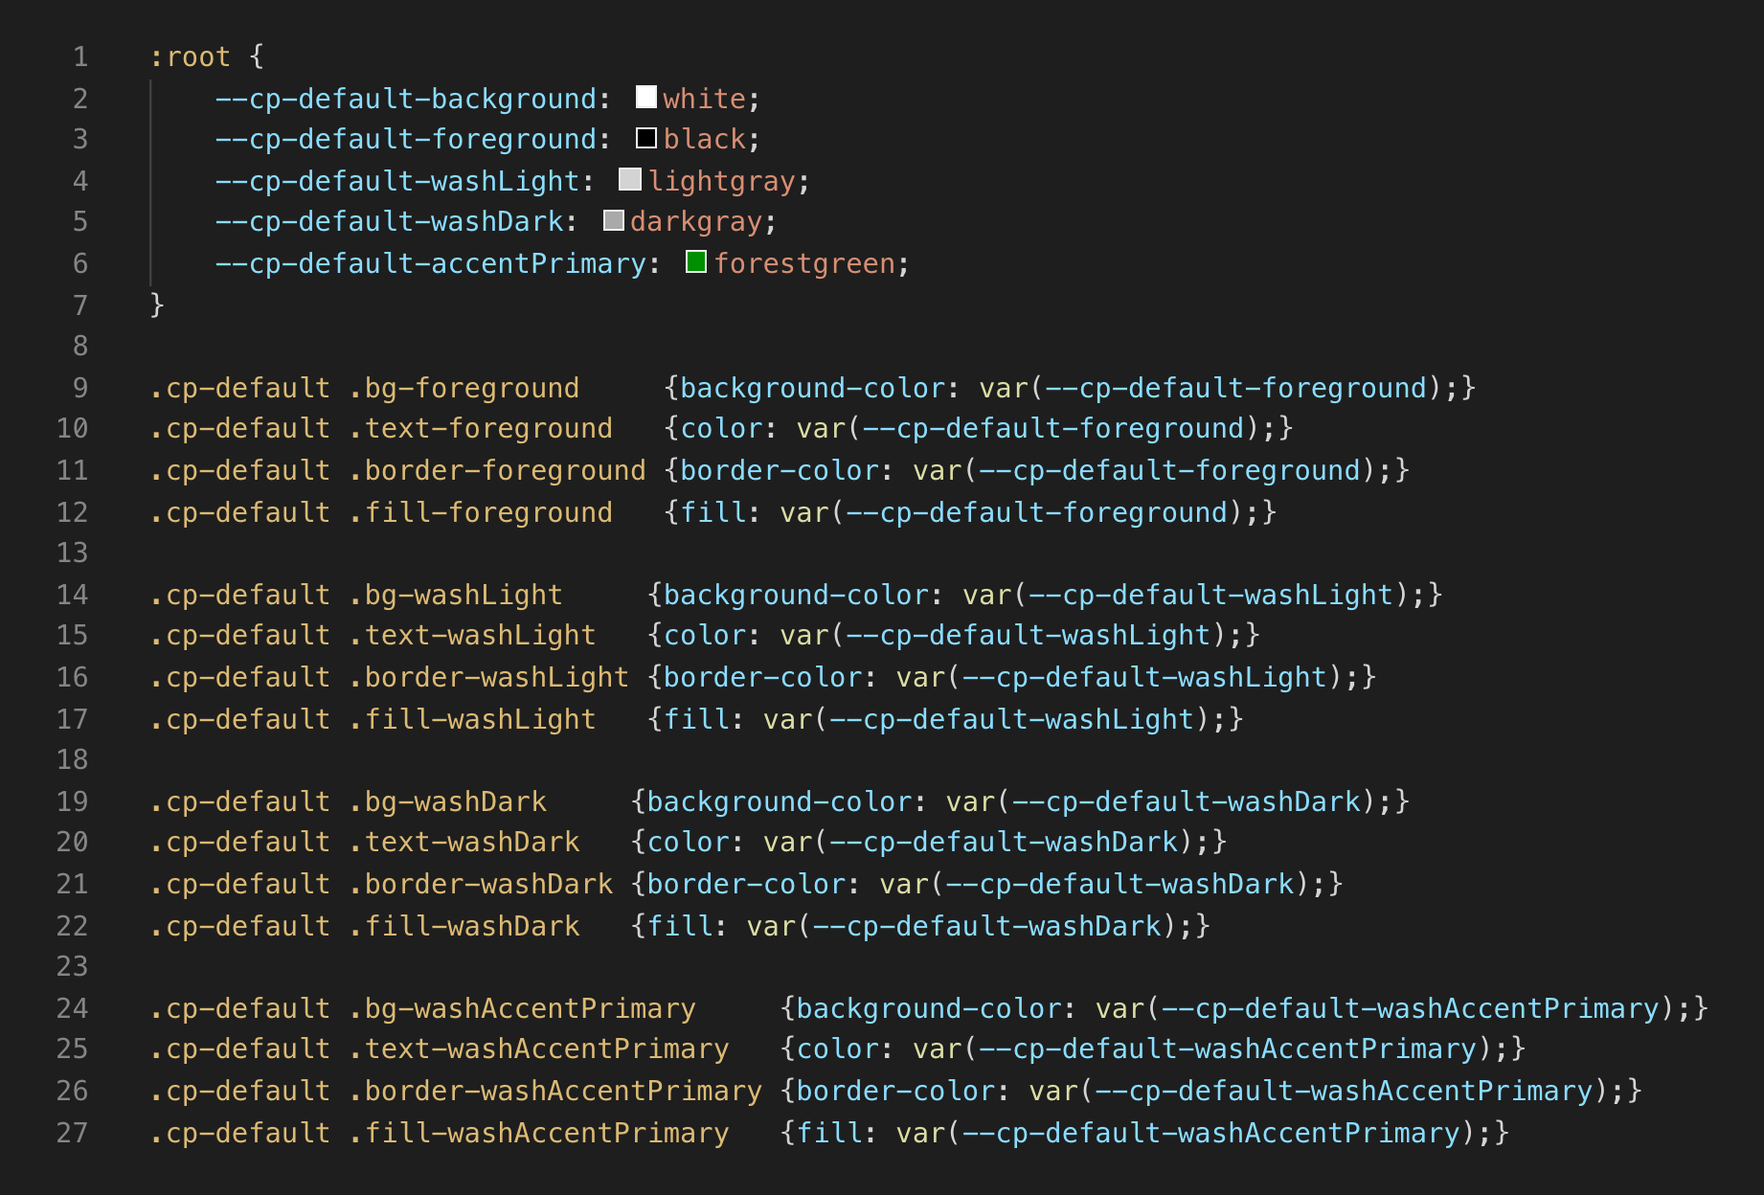The width and height of the screenshot is (1764, 1195).
Task: Click the black color swatch beside --cp-default-foreground
Action: click(646, 138)
